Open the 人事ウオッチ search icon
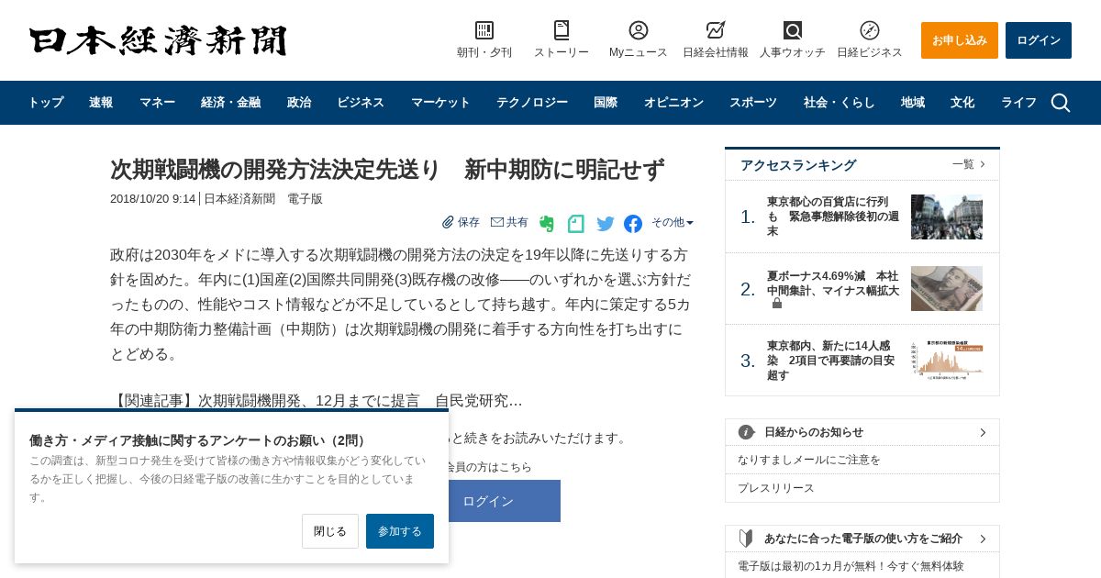 pyautogui.click(x=793, y=30)
